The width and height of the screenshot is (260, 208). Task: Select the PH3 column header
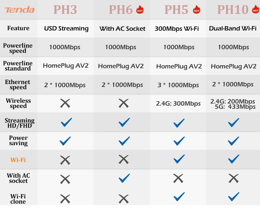65,10
